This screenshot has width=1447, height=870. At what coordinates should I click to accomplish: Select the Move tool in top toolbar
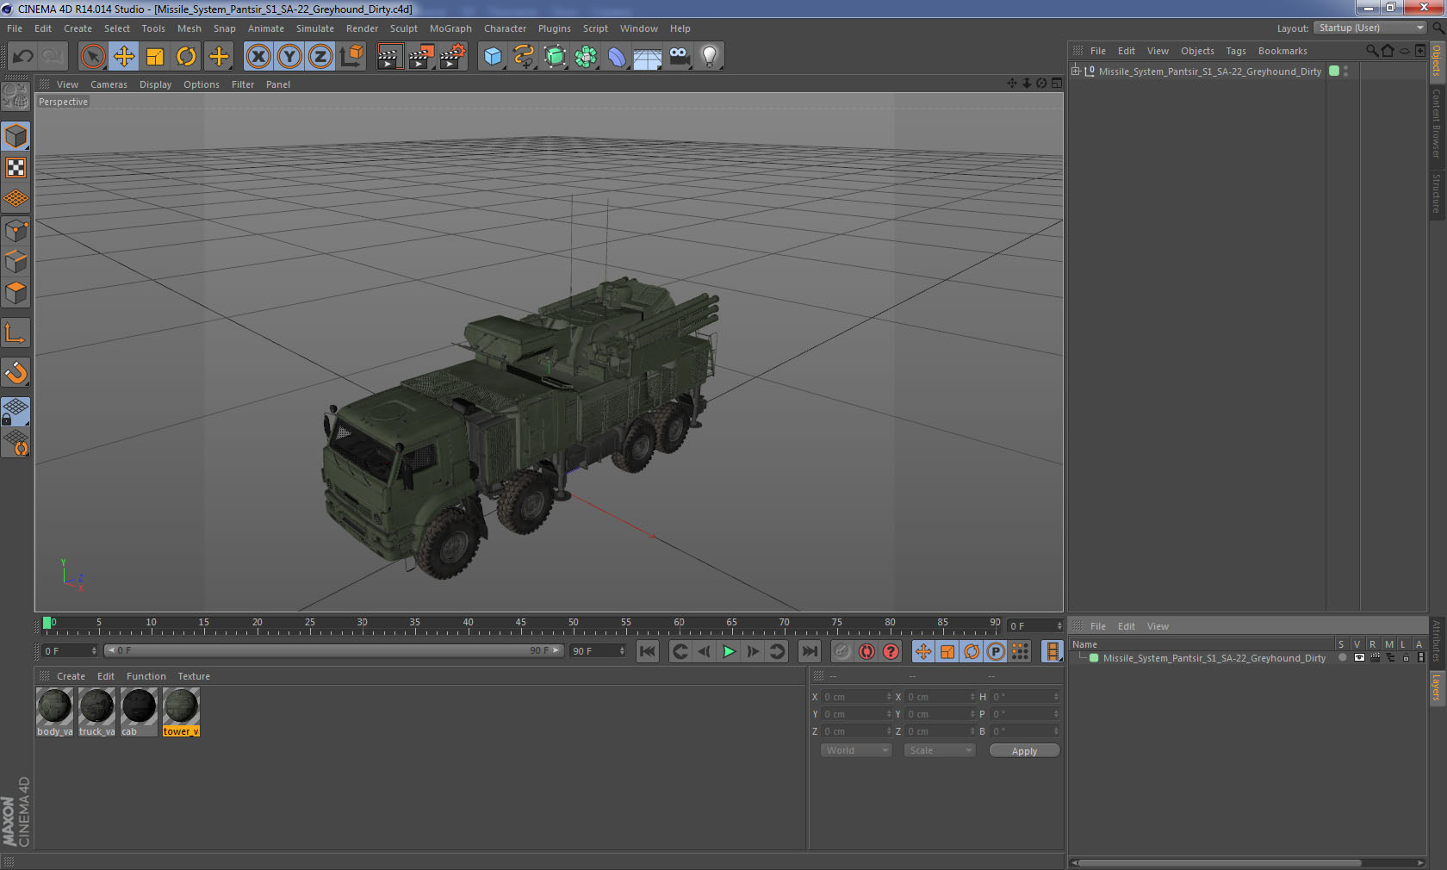[124, 57]
